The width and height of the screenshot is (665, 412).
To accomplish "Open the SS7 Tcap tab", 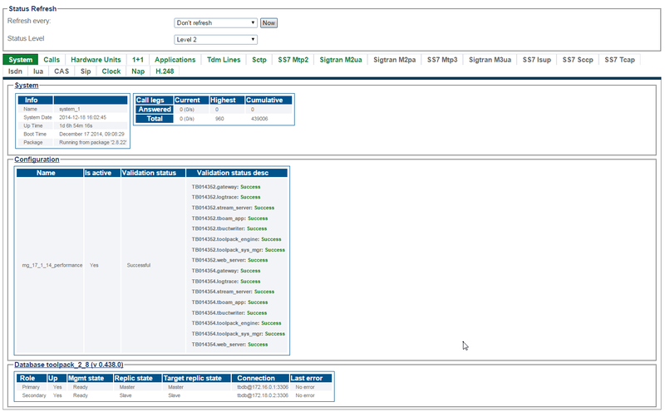I will coord(619,60).
